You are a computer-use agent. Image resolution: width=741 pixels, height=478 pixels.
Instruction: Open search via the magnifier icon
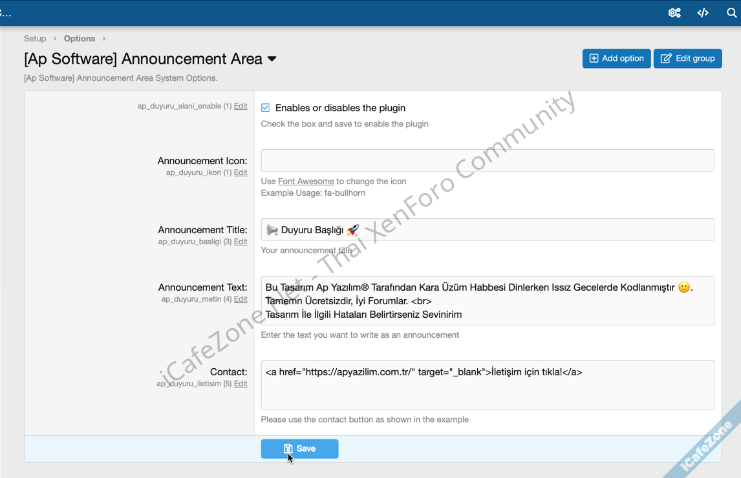(731, 13)
